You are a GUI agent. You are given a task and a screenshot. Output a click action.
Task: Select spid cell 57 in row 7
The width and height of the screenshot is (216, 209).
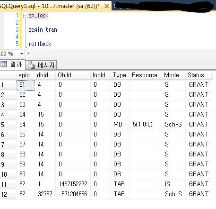click(x=26, y=145)
